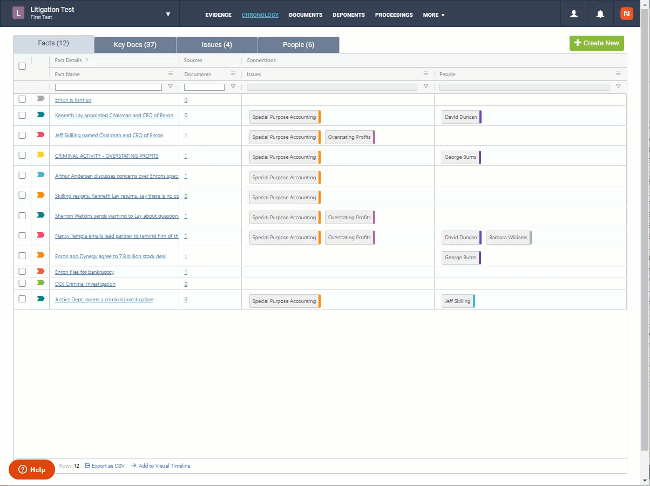Click in the Documents filter input
Image resolution: width=650 pixels, height=486 pixels.
204,87
